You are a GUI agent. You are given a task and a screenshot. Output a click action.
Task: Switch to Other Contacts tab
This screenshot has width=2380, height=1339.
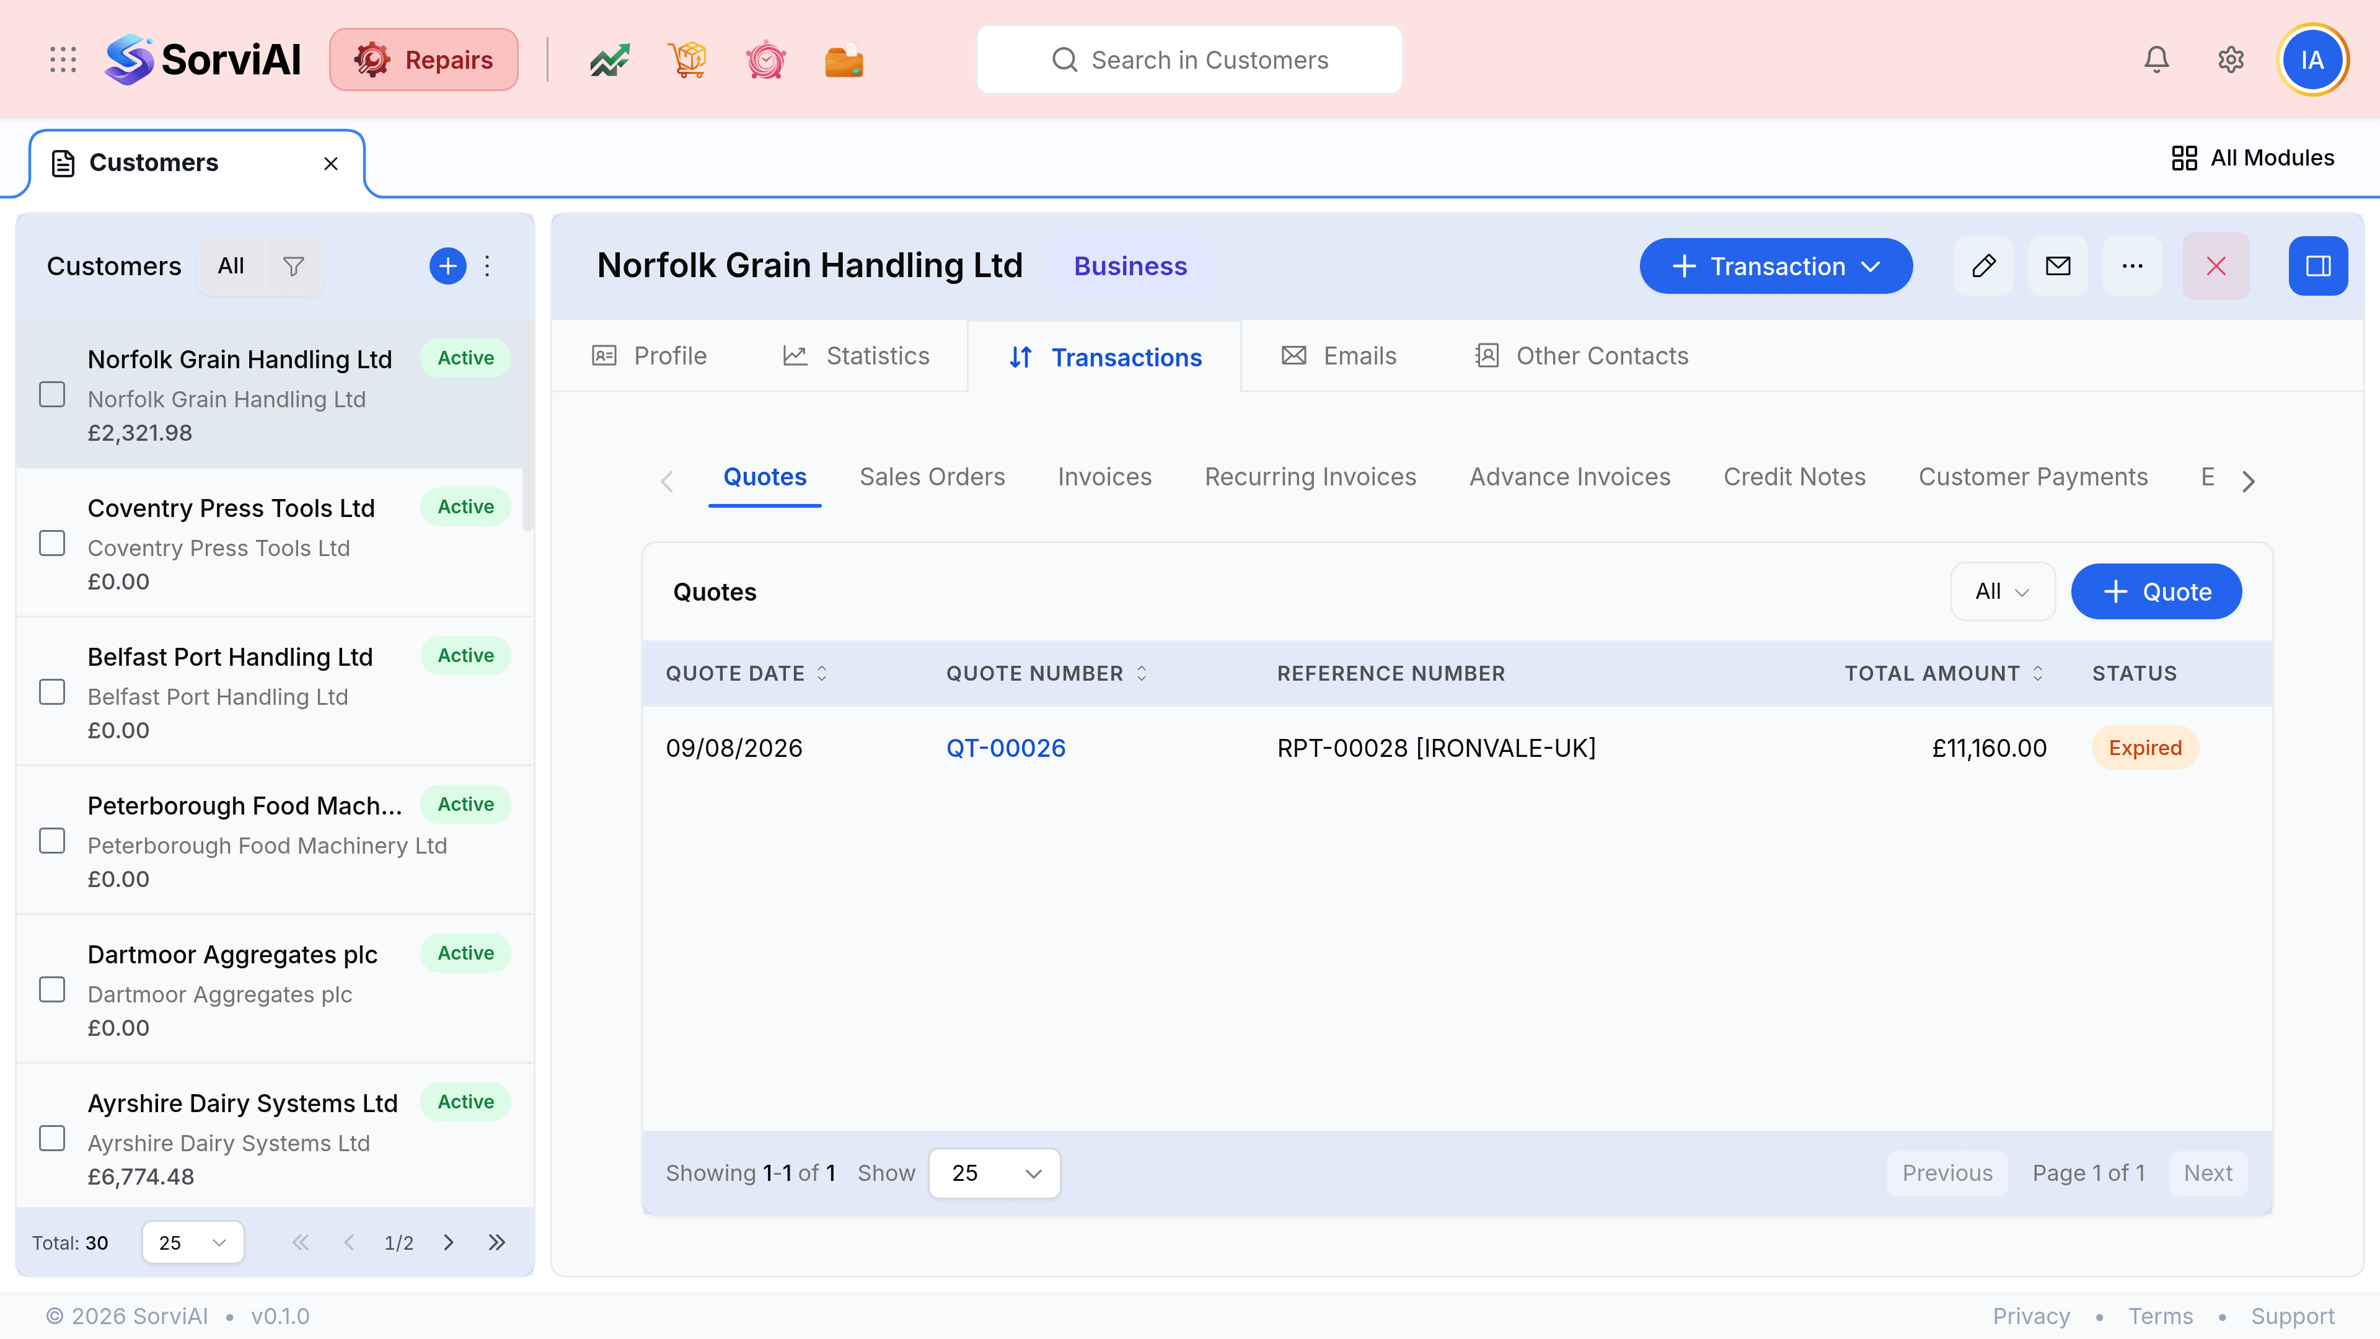[1581, 356]
